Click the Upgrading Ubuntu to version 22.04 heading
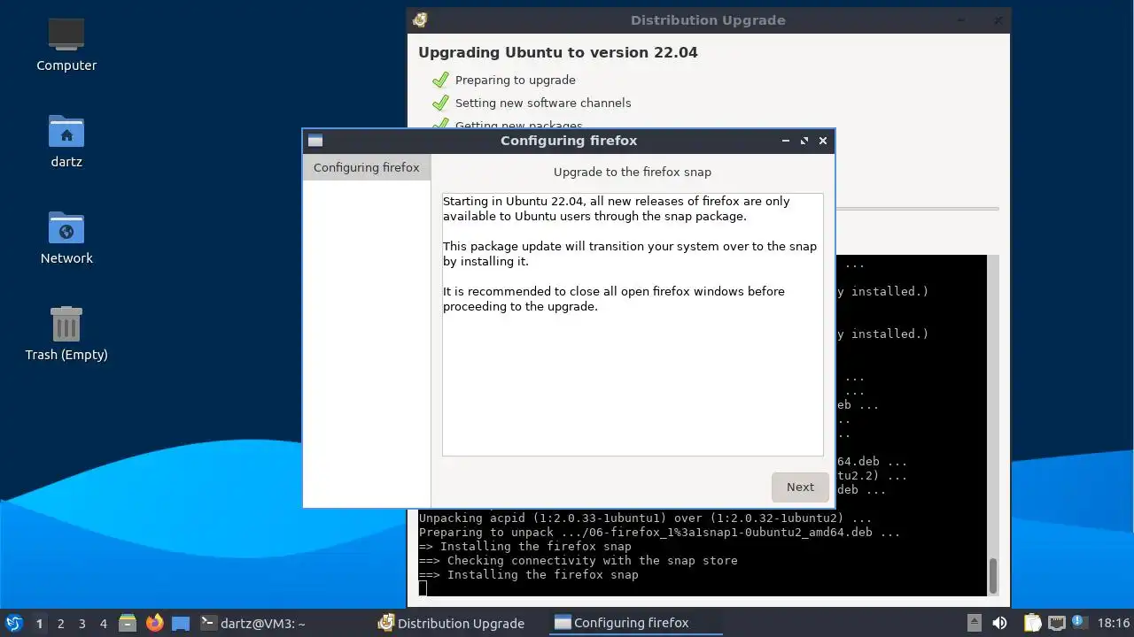 click(x=558, y=52)
